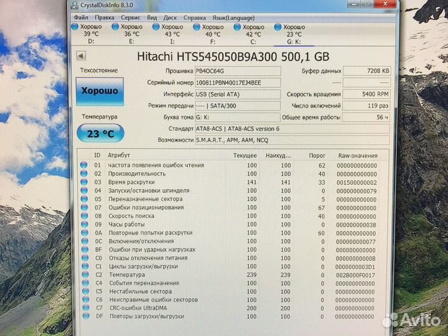Image resolution: width=448 pixels, height=336 pixels.
Task: Select the Температура attribute name in row C2
Action: click(127, 274)
